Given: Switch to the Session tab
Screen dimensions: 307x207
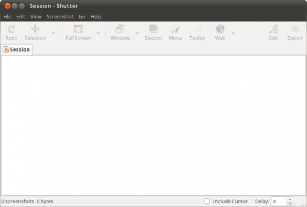Looking at the screenshot, I should click(x=17, y=49).
